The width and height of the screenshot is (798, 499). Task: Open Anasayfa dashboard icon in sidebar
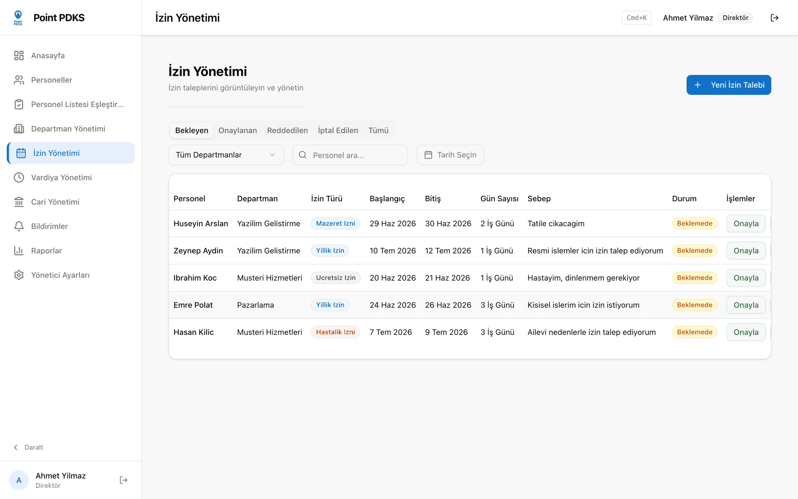point(19,55)
